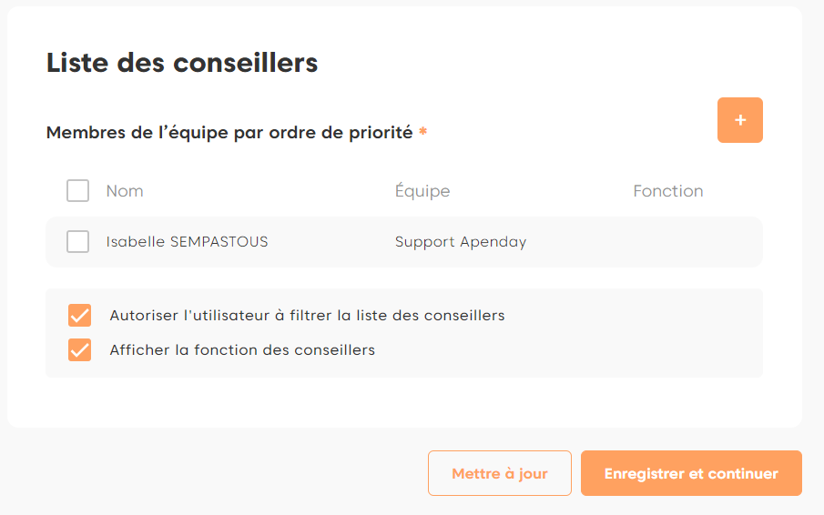This screenshot has height=515, width=824.
Task: Disable the Afficher la fonction checkbox
Action: (x=80, y=349)
